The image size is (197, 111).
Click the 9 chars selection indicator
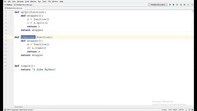coord(164,110)
